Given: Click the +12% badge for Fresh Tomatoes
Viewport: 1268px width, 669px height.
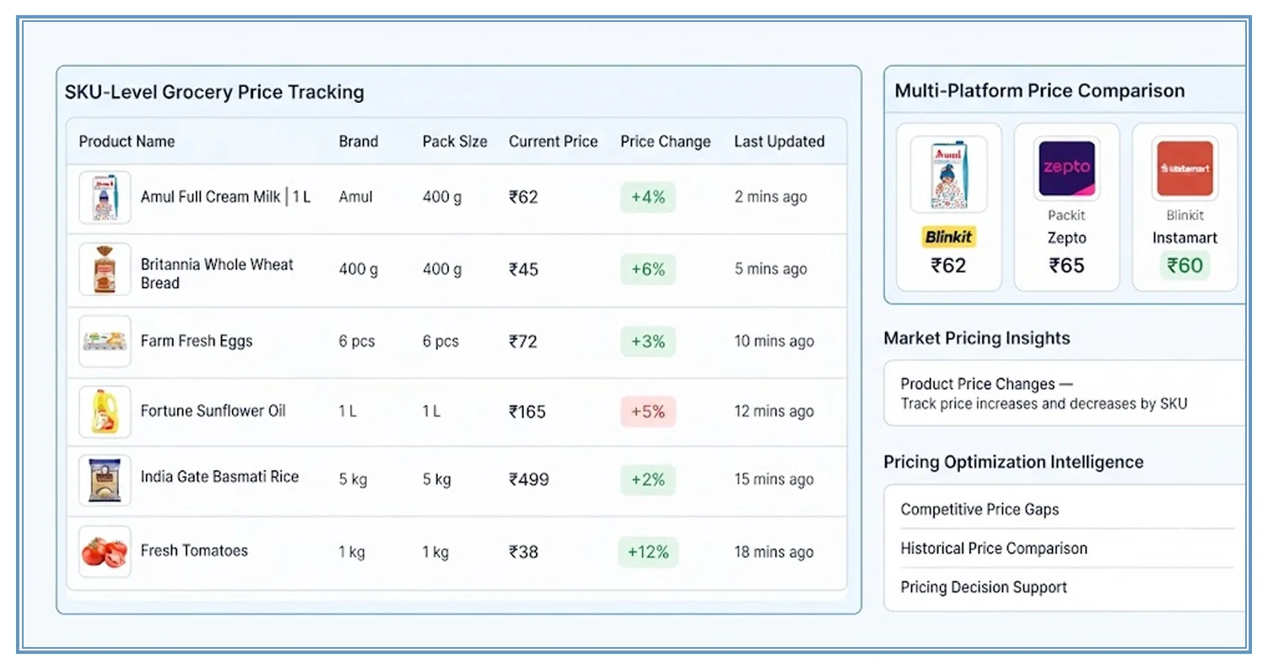Looking at the screenshot, I should (x=648, y=552).
